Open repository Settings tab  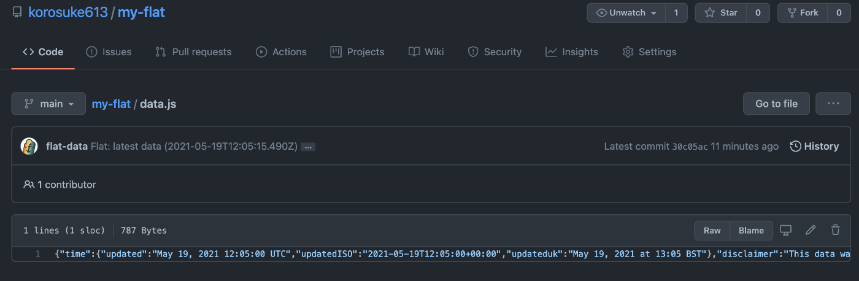[x=649, y=52]
